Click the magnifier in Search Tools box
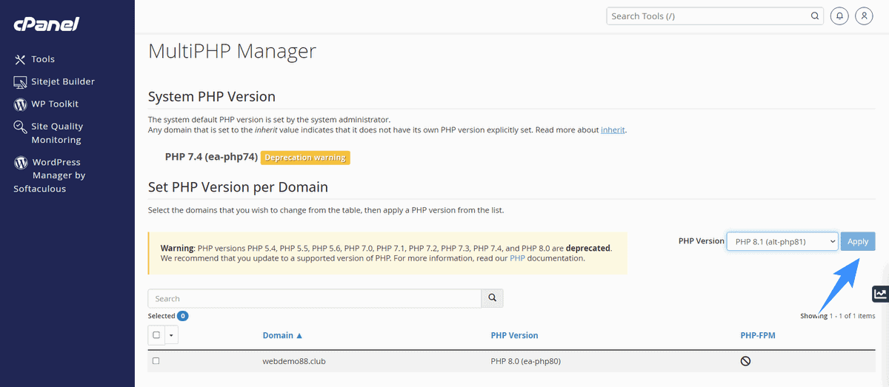Image resolution: width=889 pixels, height=387 pixels. pos(815,16)
